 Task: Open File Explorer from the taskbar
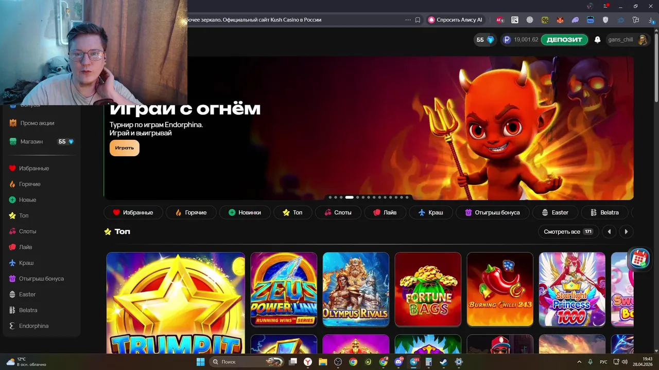coord(323,362)
